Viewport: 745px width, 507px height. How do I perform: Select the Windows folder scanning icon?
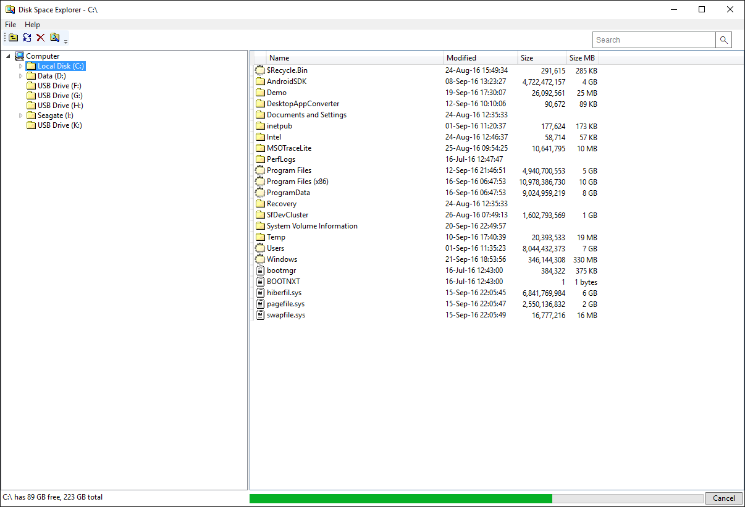260,259
